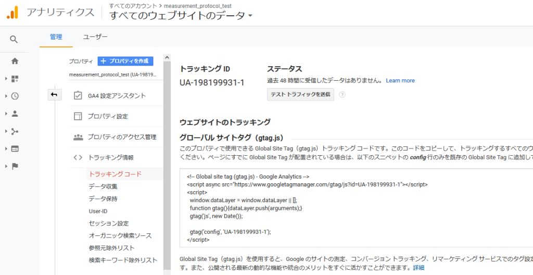Click the プロパティのアクセス管理 people icon
Image resolution: width=533 pixels, height=275 pixels.
click(78, 137)
